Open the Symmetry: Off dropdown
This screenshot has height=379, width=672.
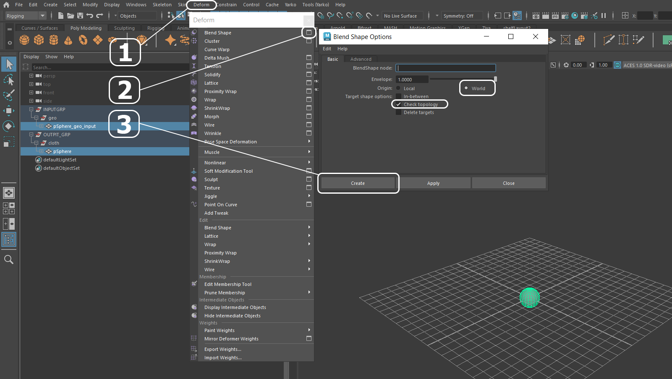[461, 16]
